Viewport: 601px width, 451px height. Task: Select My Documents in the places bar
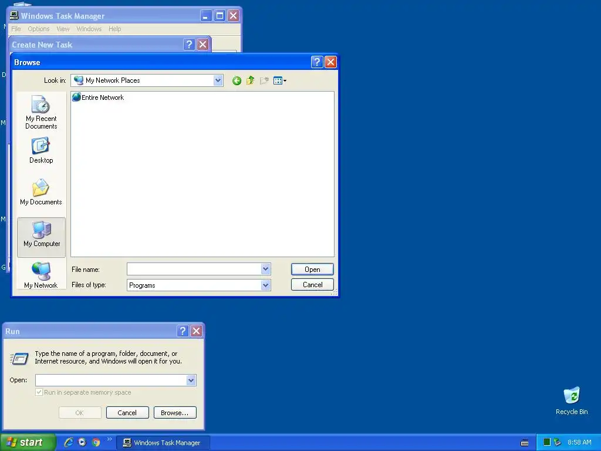(41, 192)
